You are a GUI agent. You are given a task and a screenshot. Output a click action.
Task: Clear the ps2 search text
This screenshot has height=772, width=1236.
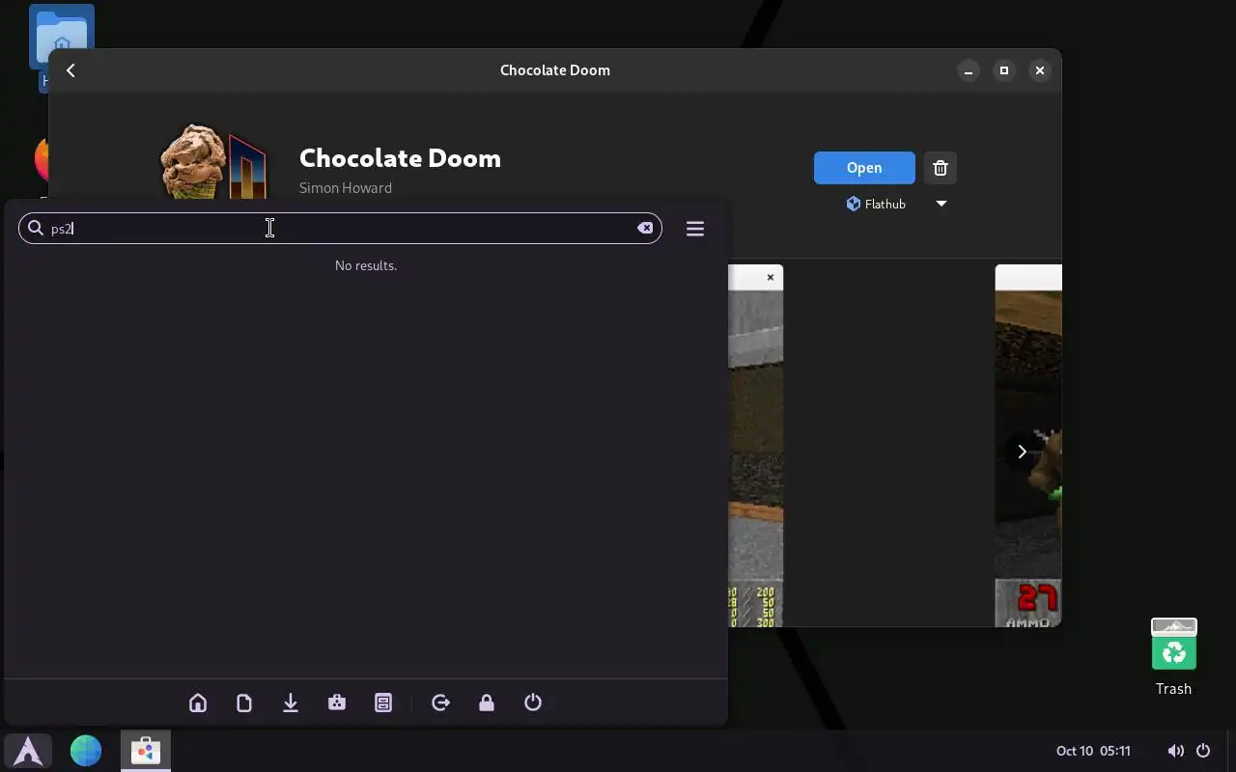(644, 228)
